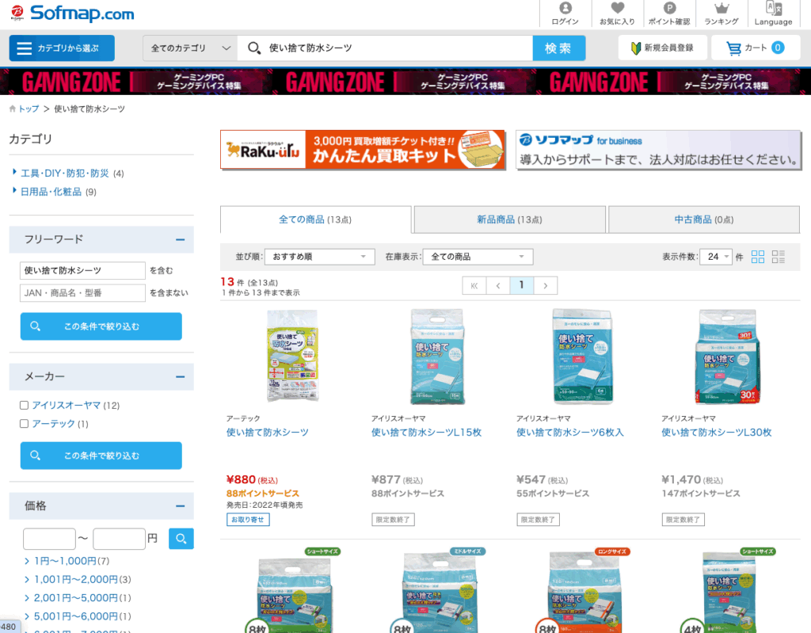The image size is (811, 633).
Task: Open the shopping cart (カート)
Action: tap(756, 48)
